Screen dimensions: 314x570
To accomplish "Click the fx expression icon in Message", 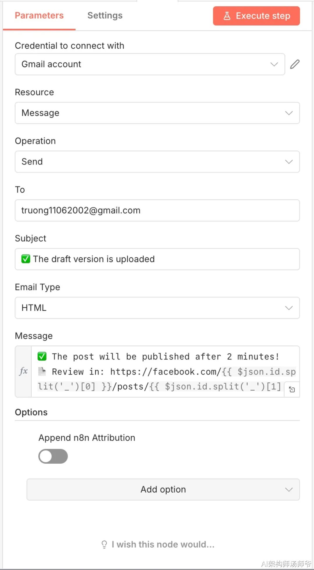I will [23, 371].
